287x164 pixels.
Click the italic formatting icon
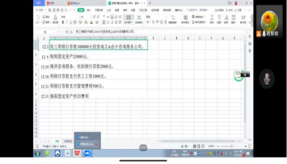[x=67, y=23]
